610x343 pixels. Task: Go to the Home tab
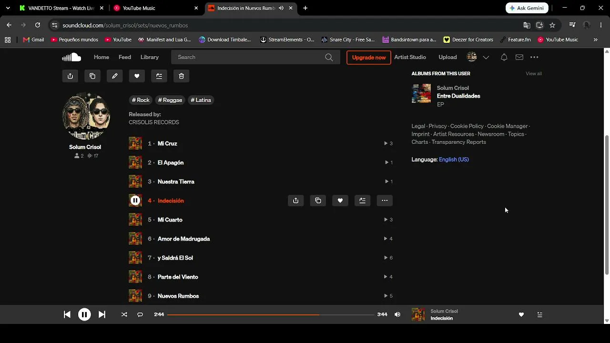pyautogui.click(x=102, y=57)
